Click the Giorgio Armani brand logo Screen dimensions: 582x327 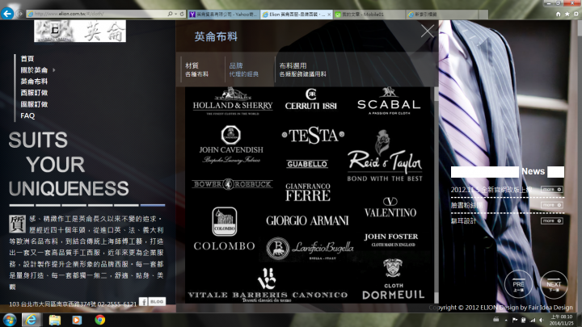click(307, 220)
